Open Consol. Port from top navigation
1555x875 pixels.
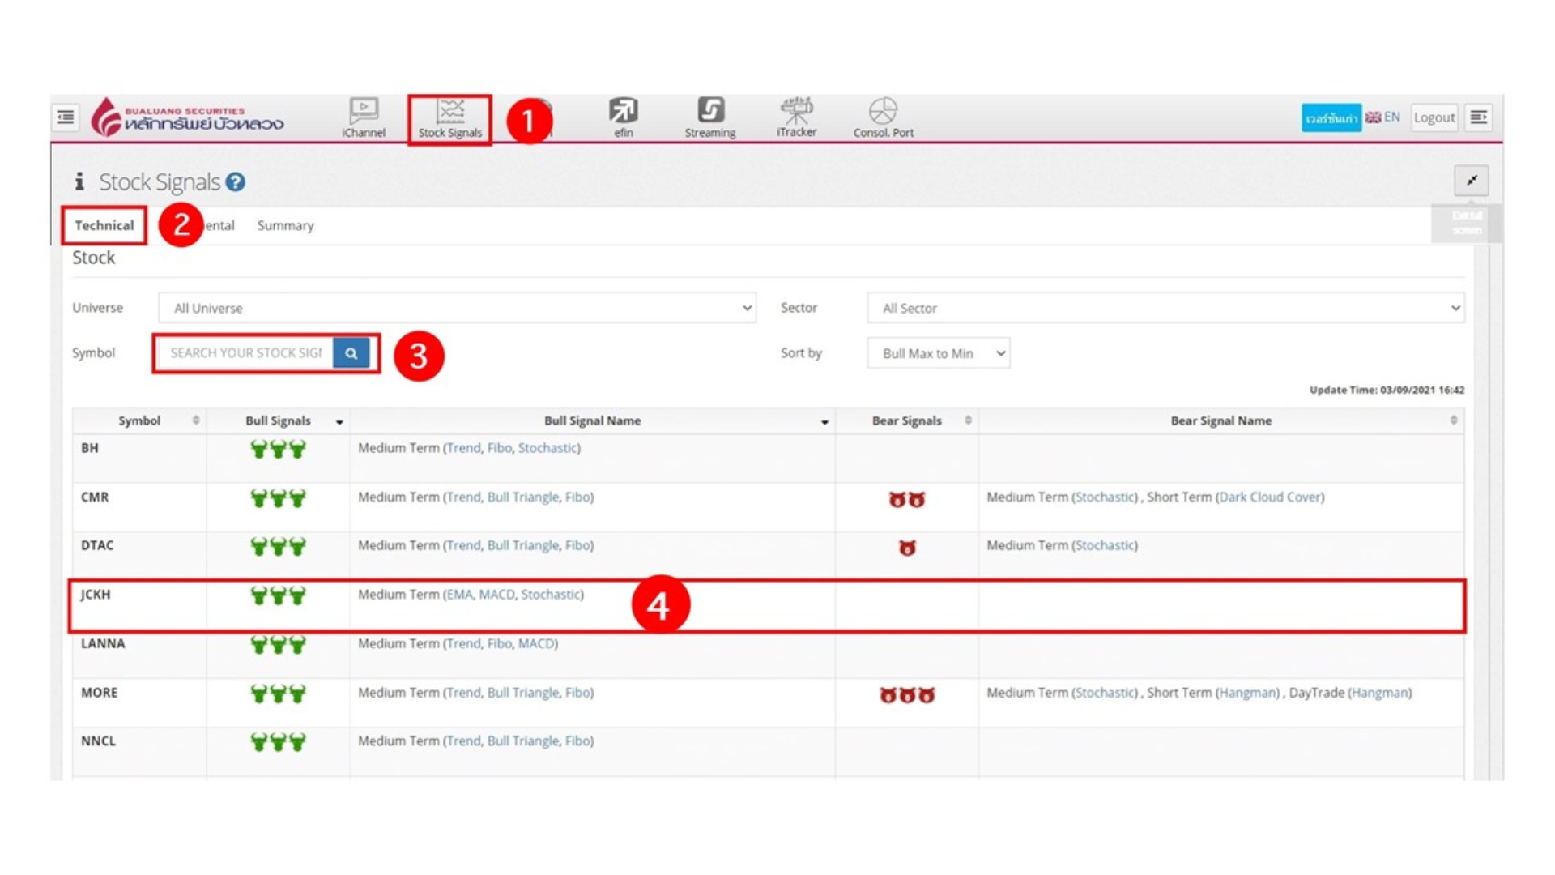point(884,118)
